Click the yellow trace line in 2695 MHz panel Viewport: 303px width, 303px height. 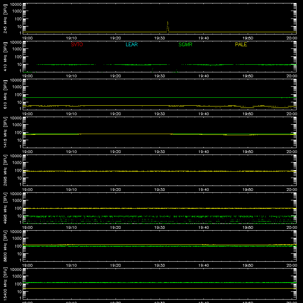click(159, 171)
